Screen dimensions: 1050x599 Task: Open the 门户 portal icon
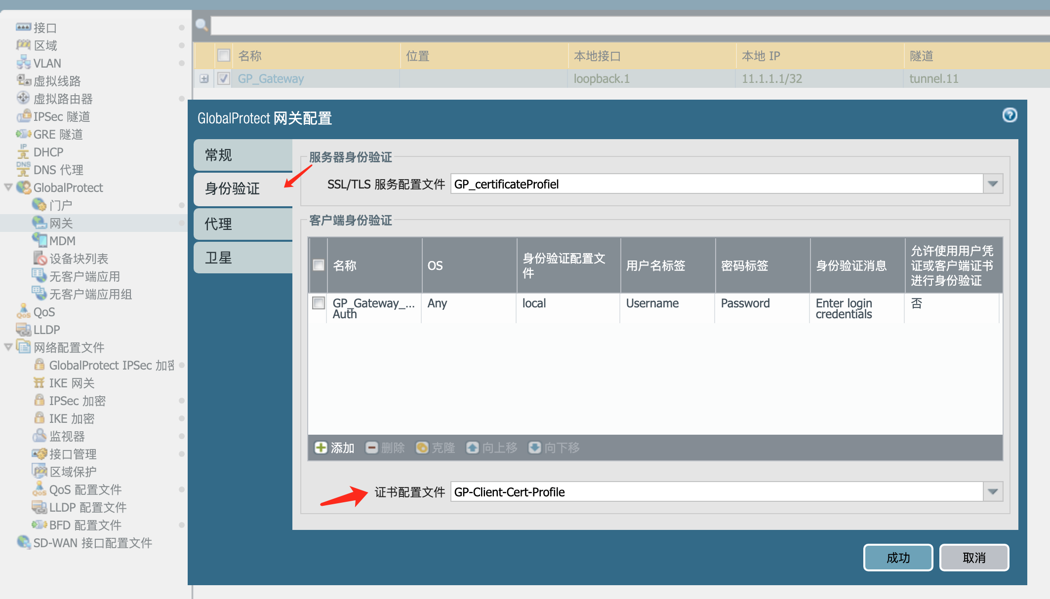pos(39,205)
